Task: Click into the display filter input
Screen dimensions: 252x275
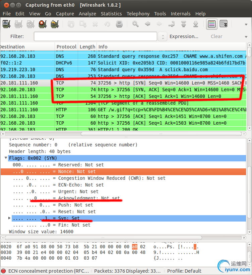Action: coord(96,36)
